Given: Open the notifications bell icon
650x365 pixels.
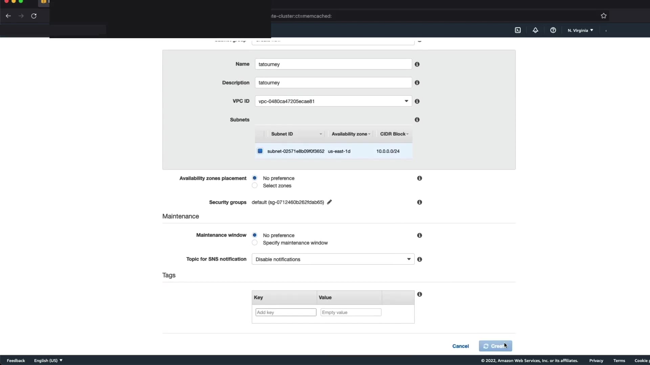Looking at the screenshot, I should pyautogui.click(x=535, y=30).
